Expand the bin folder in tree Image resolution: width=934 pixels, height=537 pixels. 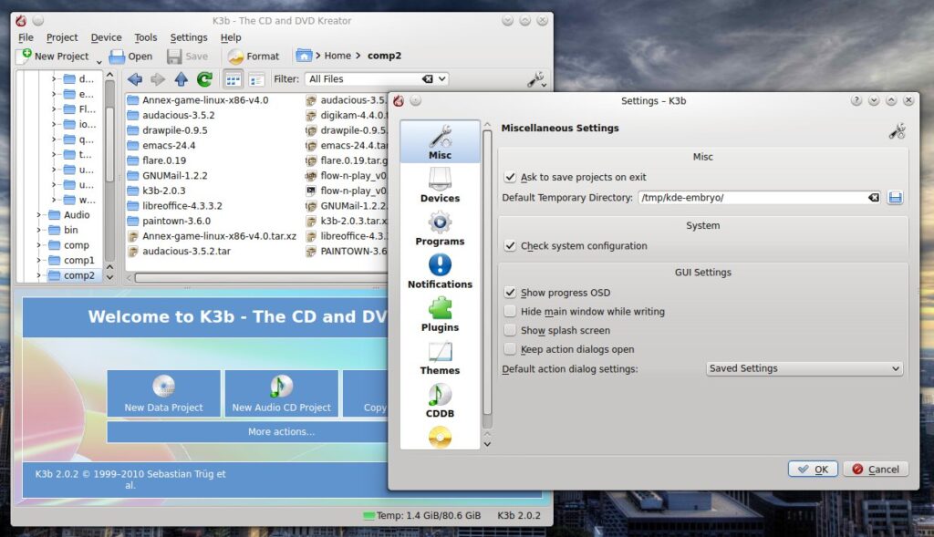38,230
